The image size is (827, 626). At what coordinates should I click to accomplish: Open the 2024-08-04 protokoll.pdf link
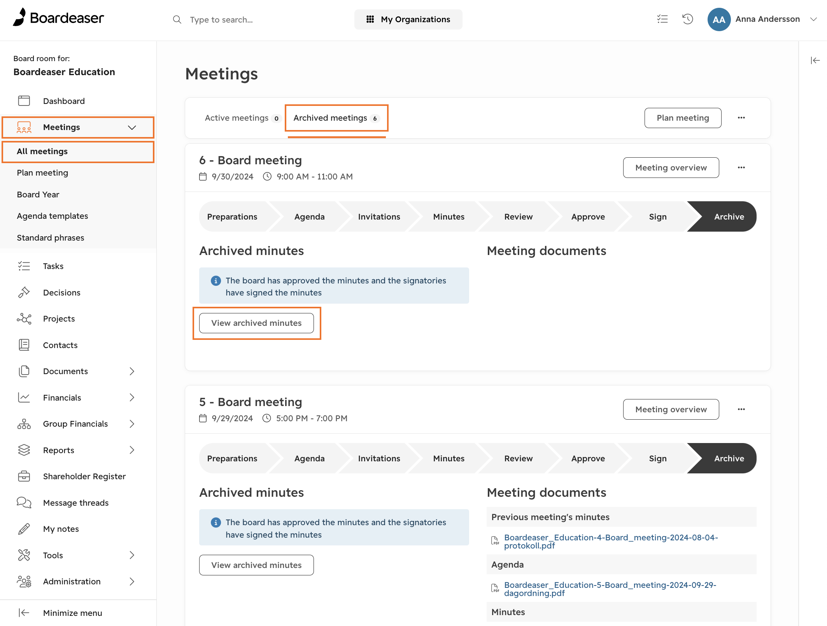tap(611, 542)
